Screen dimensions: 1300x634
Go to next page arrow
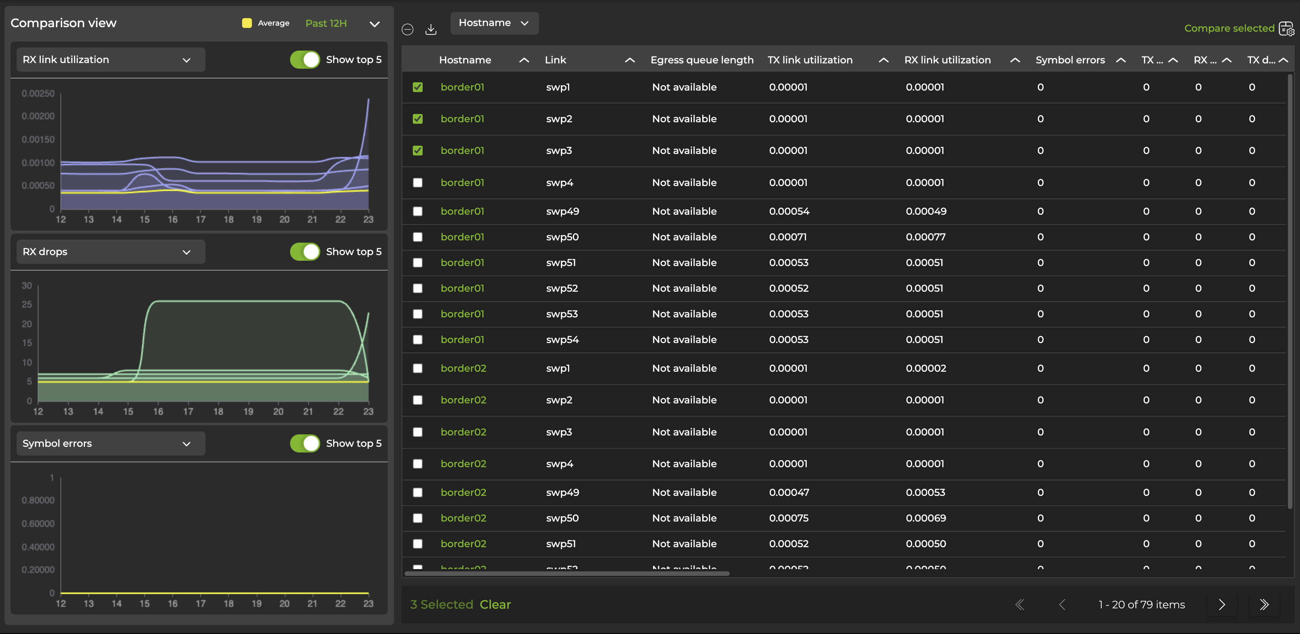(x=1221, y=604)
